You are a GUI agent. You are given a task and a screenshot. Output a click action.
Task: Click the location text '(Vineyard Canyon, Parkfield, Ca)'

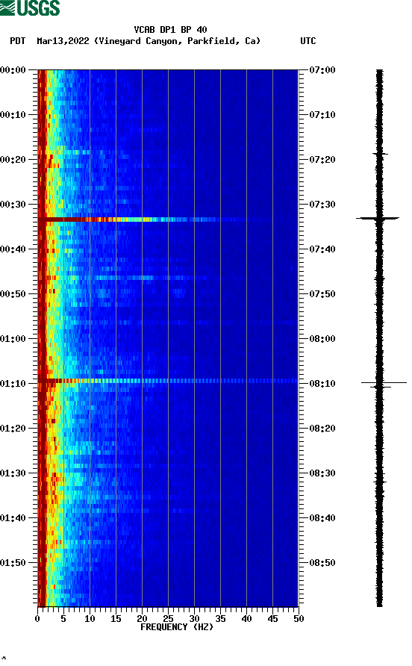(x=177, y=41)
